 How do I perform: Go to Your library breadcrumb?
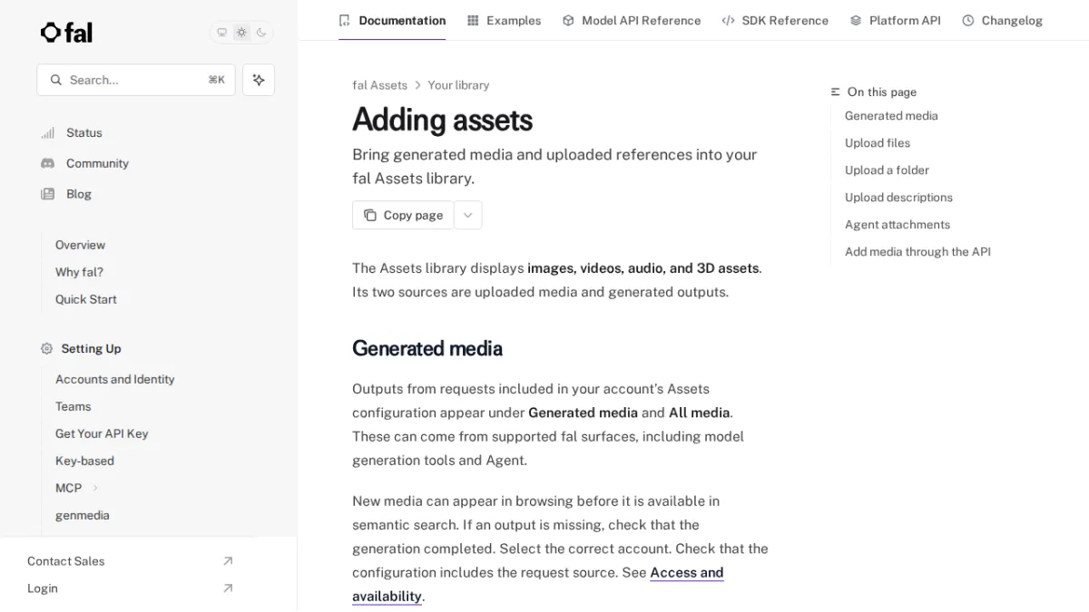458,85
